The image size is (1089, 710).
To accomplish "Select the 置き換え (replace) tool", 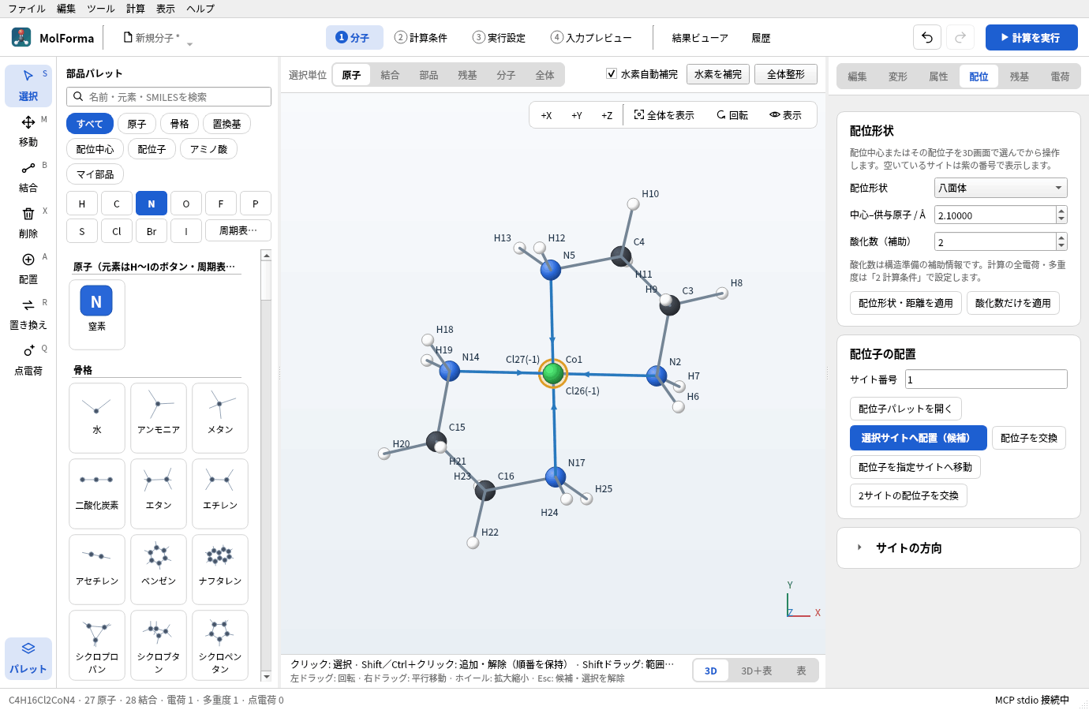I will [28, 314].
